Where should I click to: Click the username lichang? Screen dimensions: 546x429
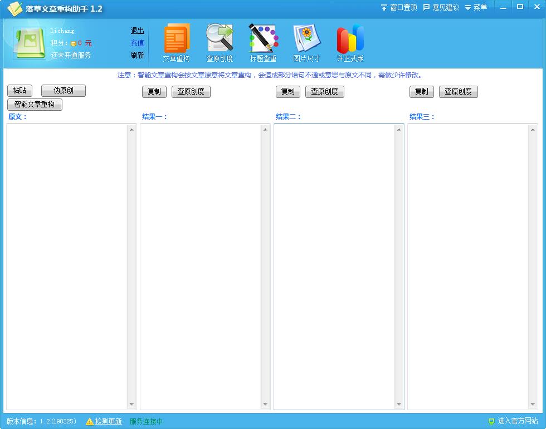point(62,31)
